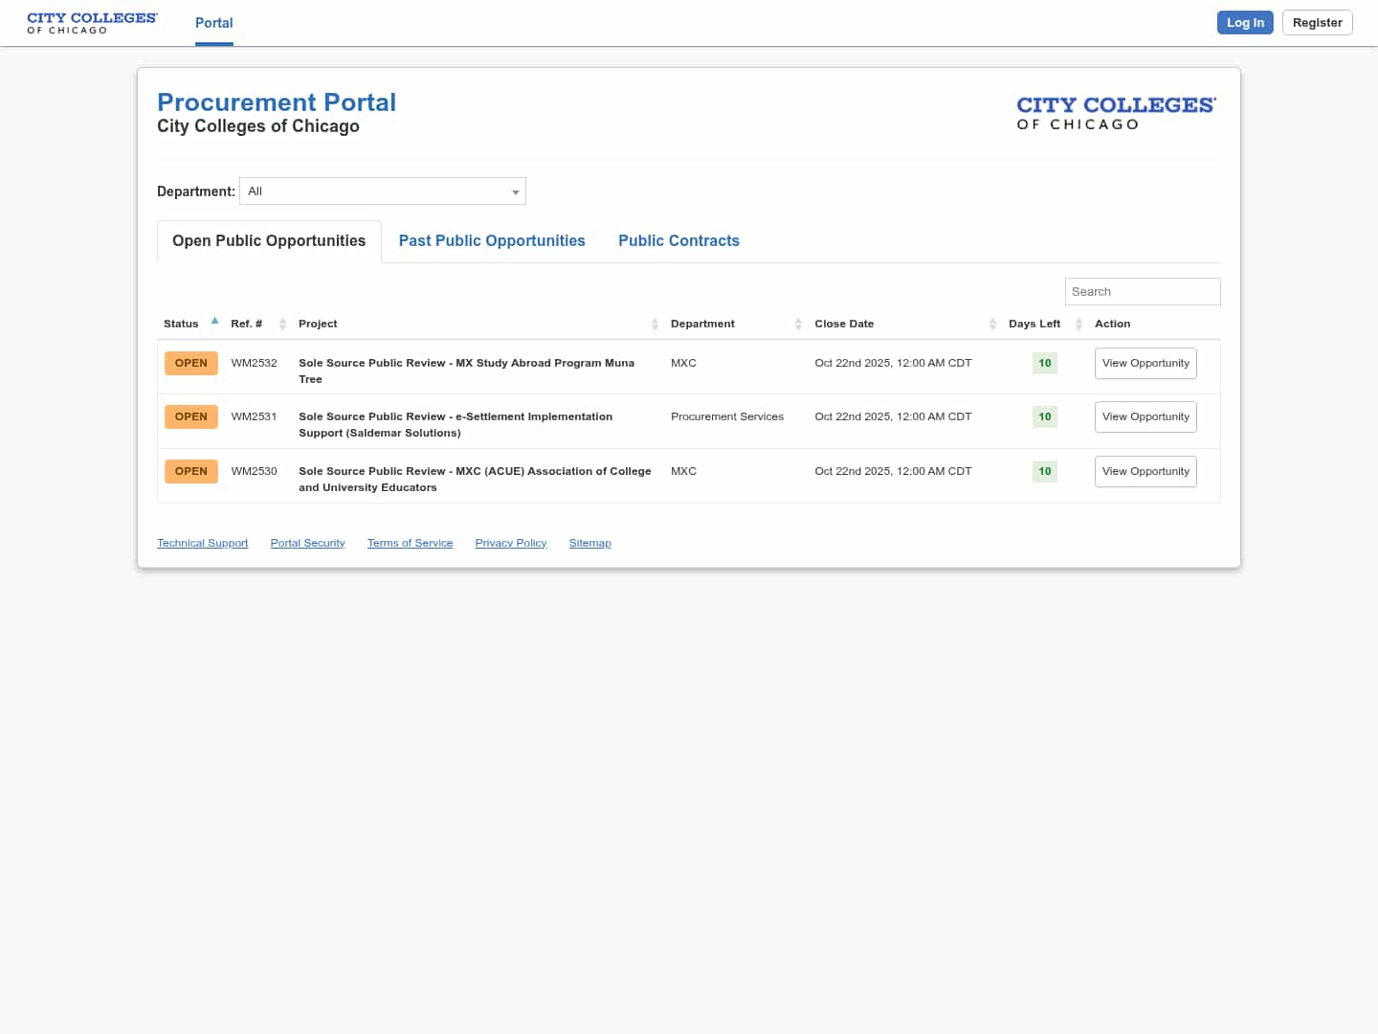
Task: Focus the table Search field
Action: [1142, 292]
